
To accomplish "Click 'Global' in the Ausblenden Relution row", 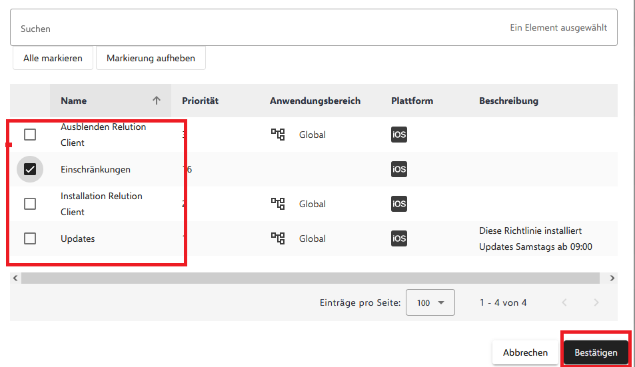I will [x=313, y=135].
